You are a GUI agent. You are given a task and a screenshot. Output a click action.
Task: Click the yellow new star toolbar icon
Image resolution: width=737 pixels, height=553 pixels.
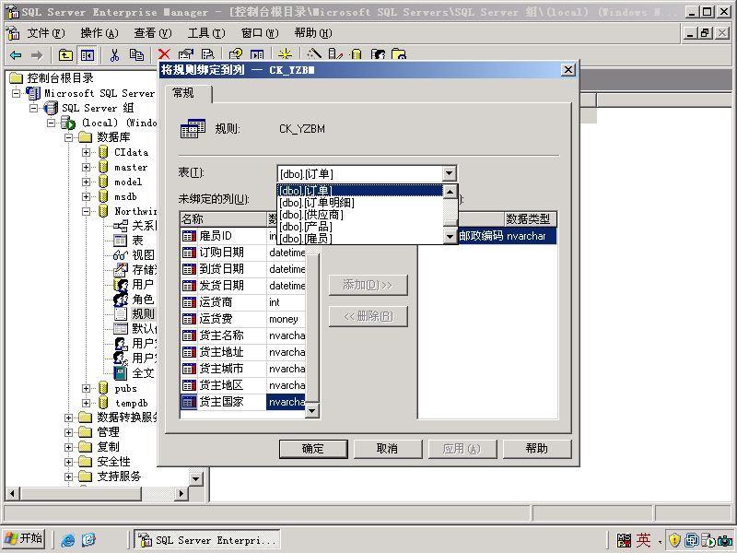(x=285, y=55)
